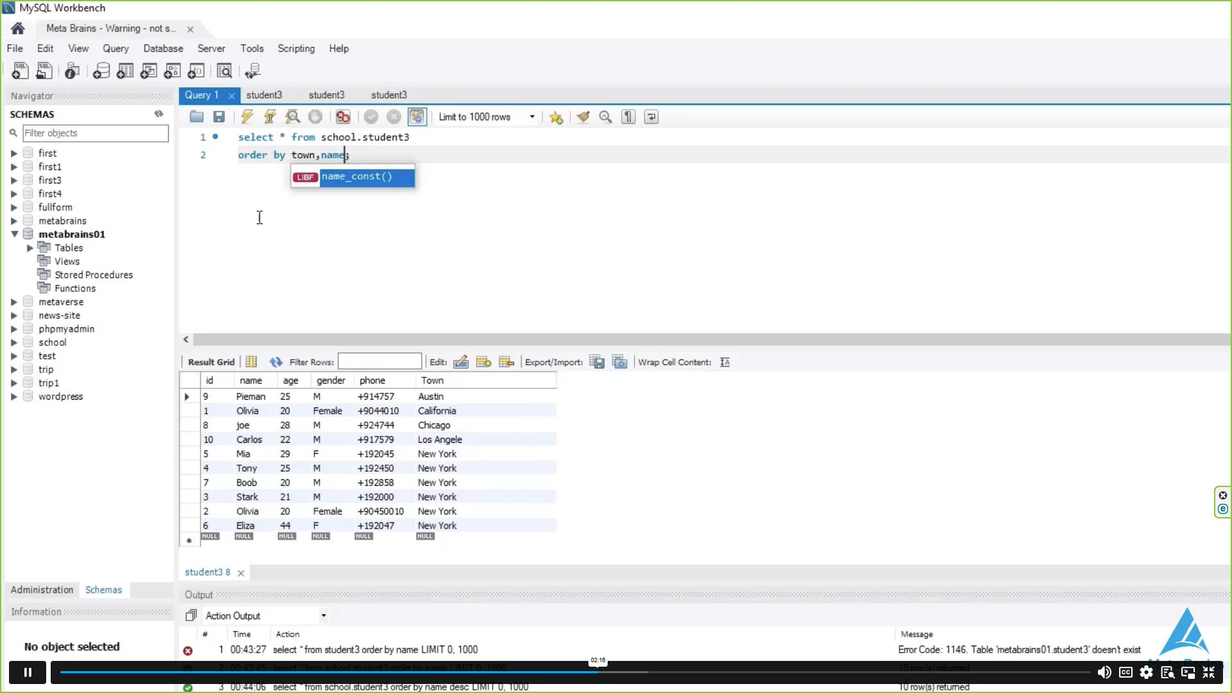Pause the video playback
1232x693 pixels.
[x=28, y=672]
